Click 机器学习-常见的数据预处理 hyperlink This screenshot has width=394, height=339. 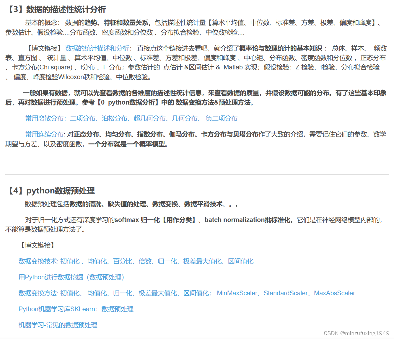(58, 325)
